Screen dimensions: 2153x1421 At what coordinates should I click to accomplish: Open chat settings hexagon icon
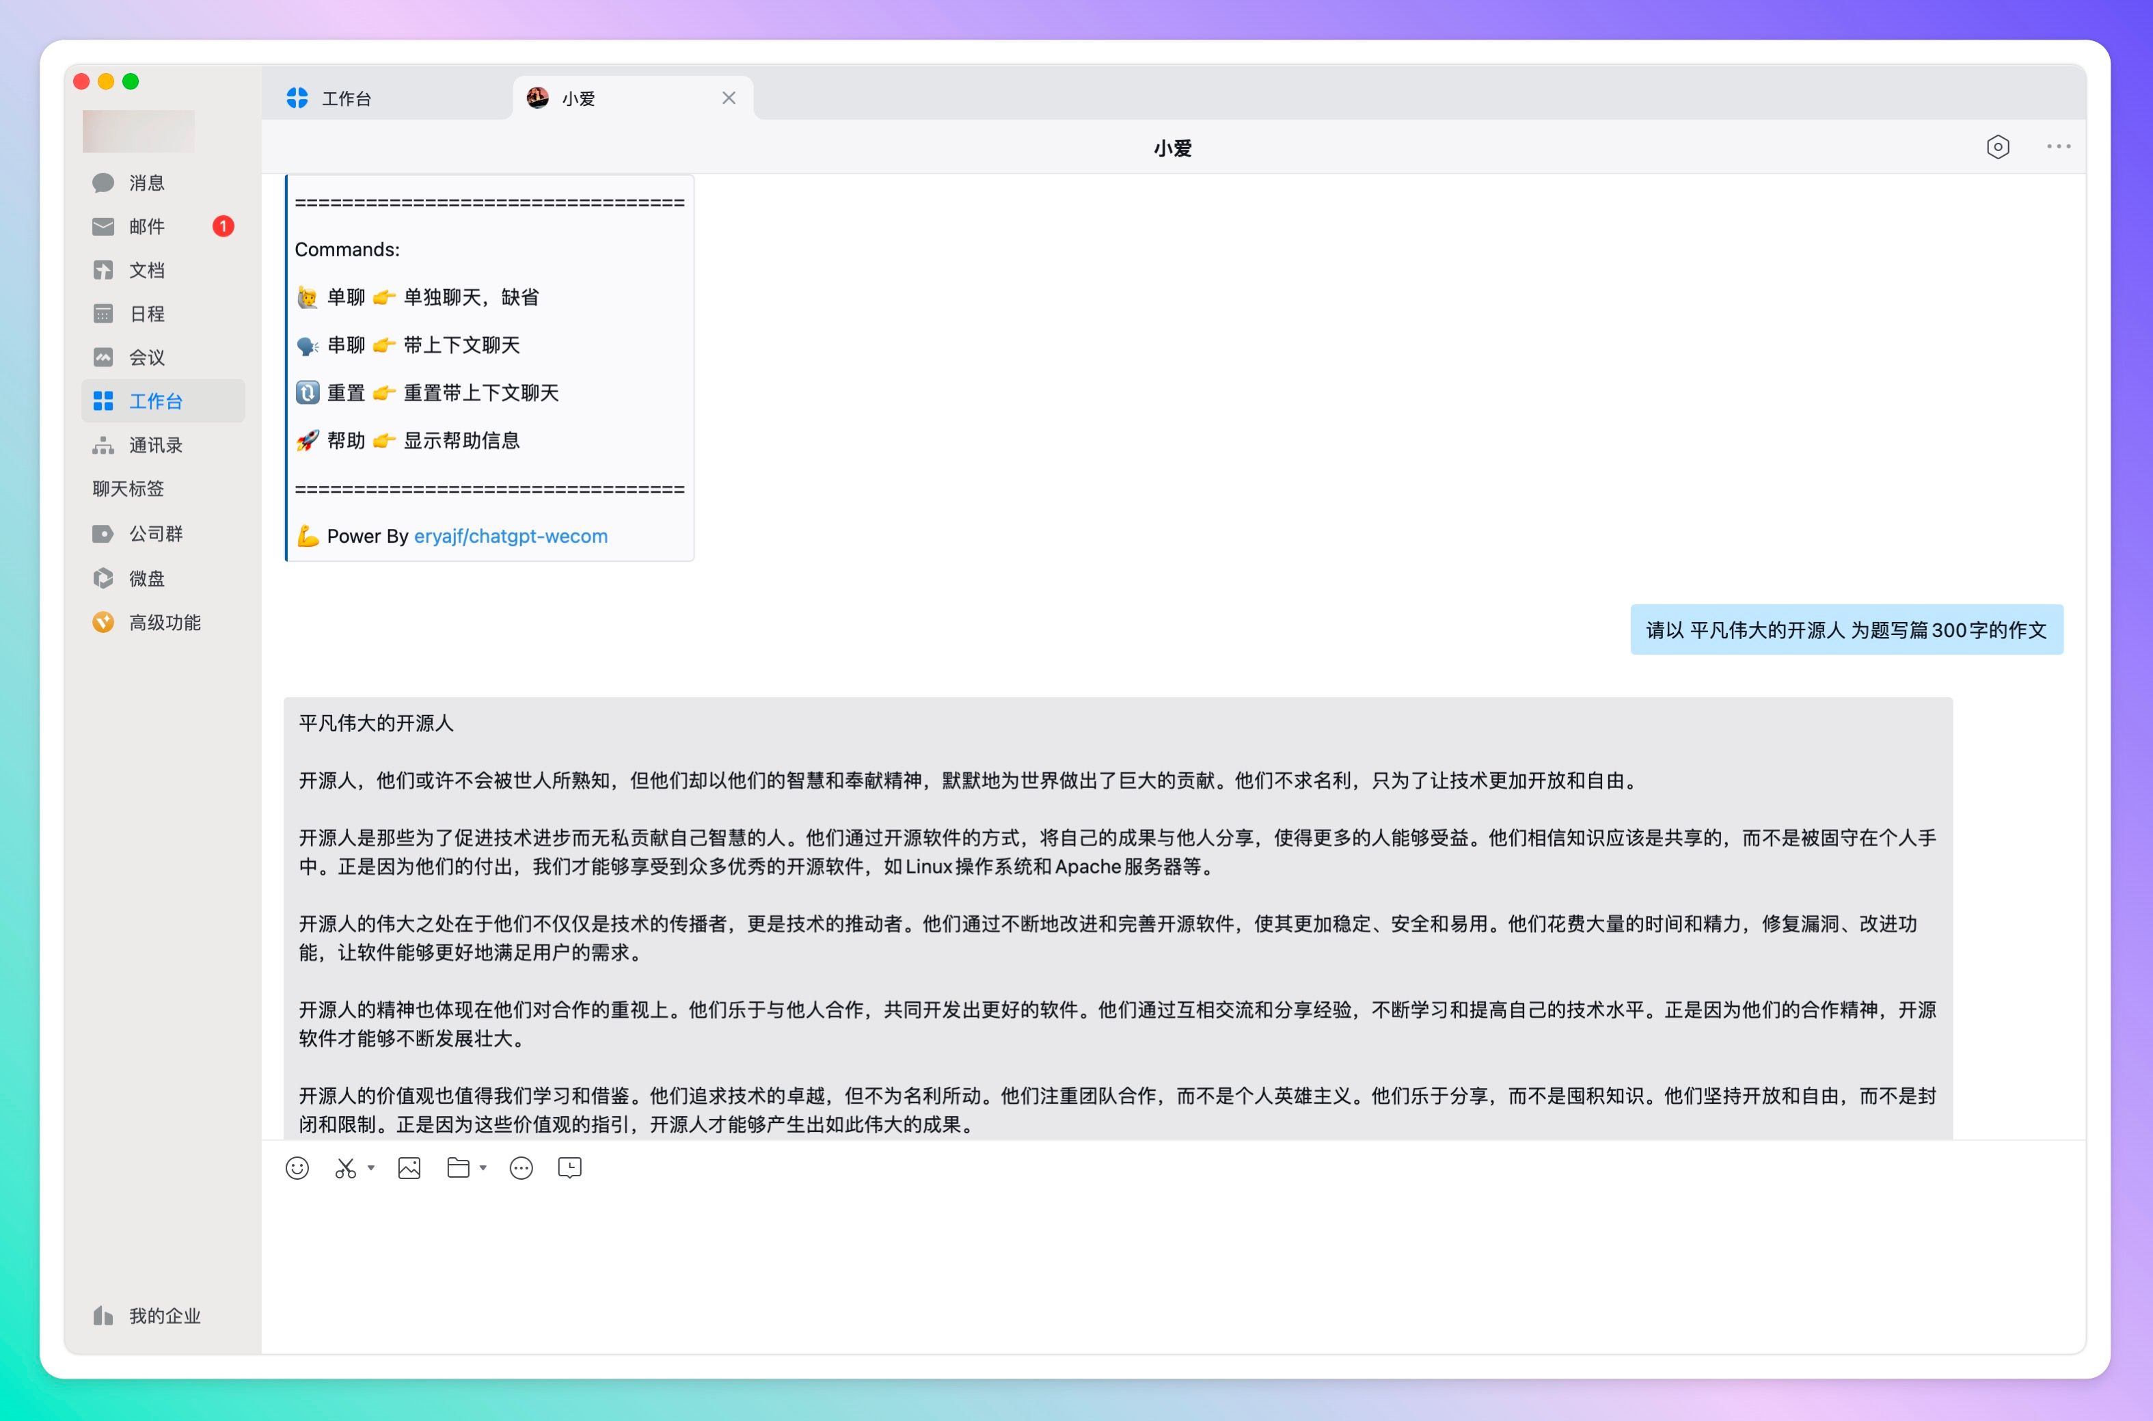click(1998, 147)
